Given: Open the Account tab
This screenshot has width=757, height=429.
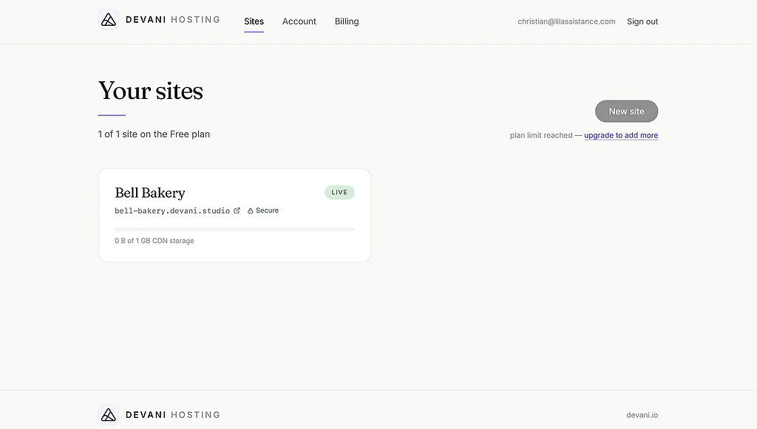Looking at the screenshot, I should click(299, 21).
